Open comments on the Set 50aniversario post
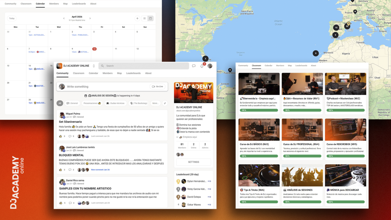 pyautogui.click(x=70, y=136)
